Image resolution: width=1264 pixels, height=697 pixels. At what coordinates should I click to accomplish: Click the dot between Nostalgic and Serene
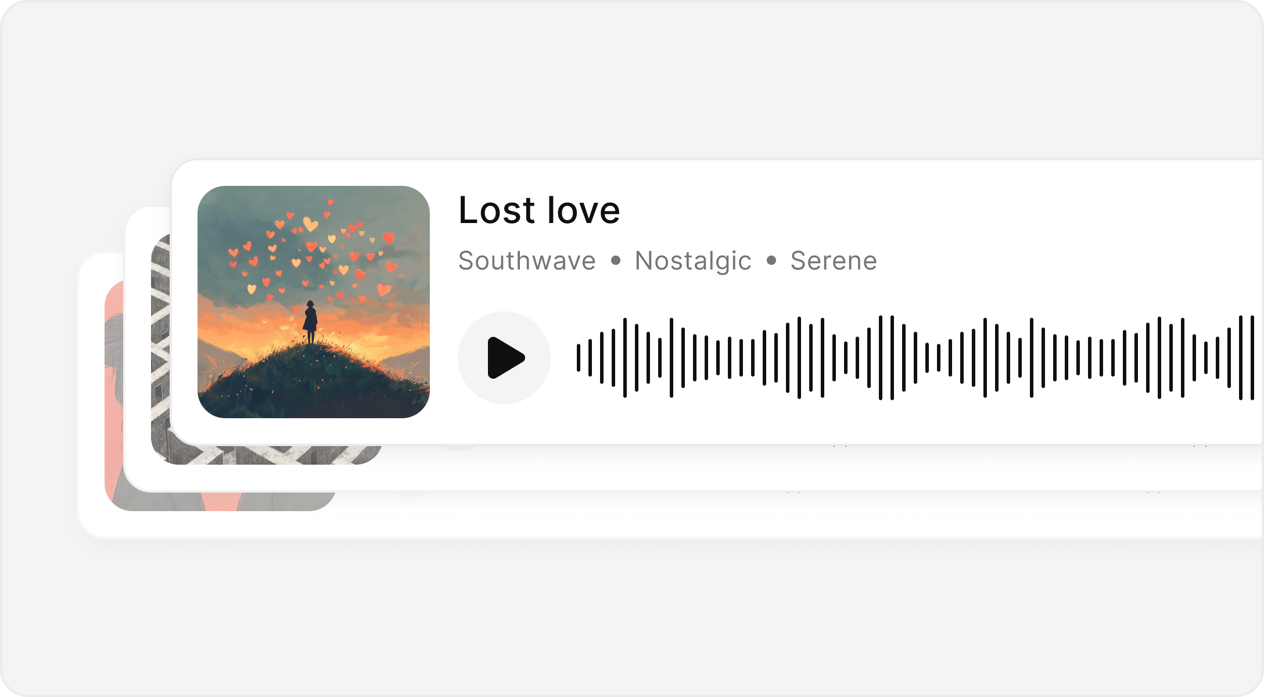771,261
